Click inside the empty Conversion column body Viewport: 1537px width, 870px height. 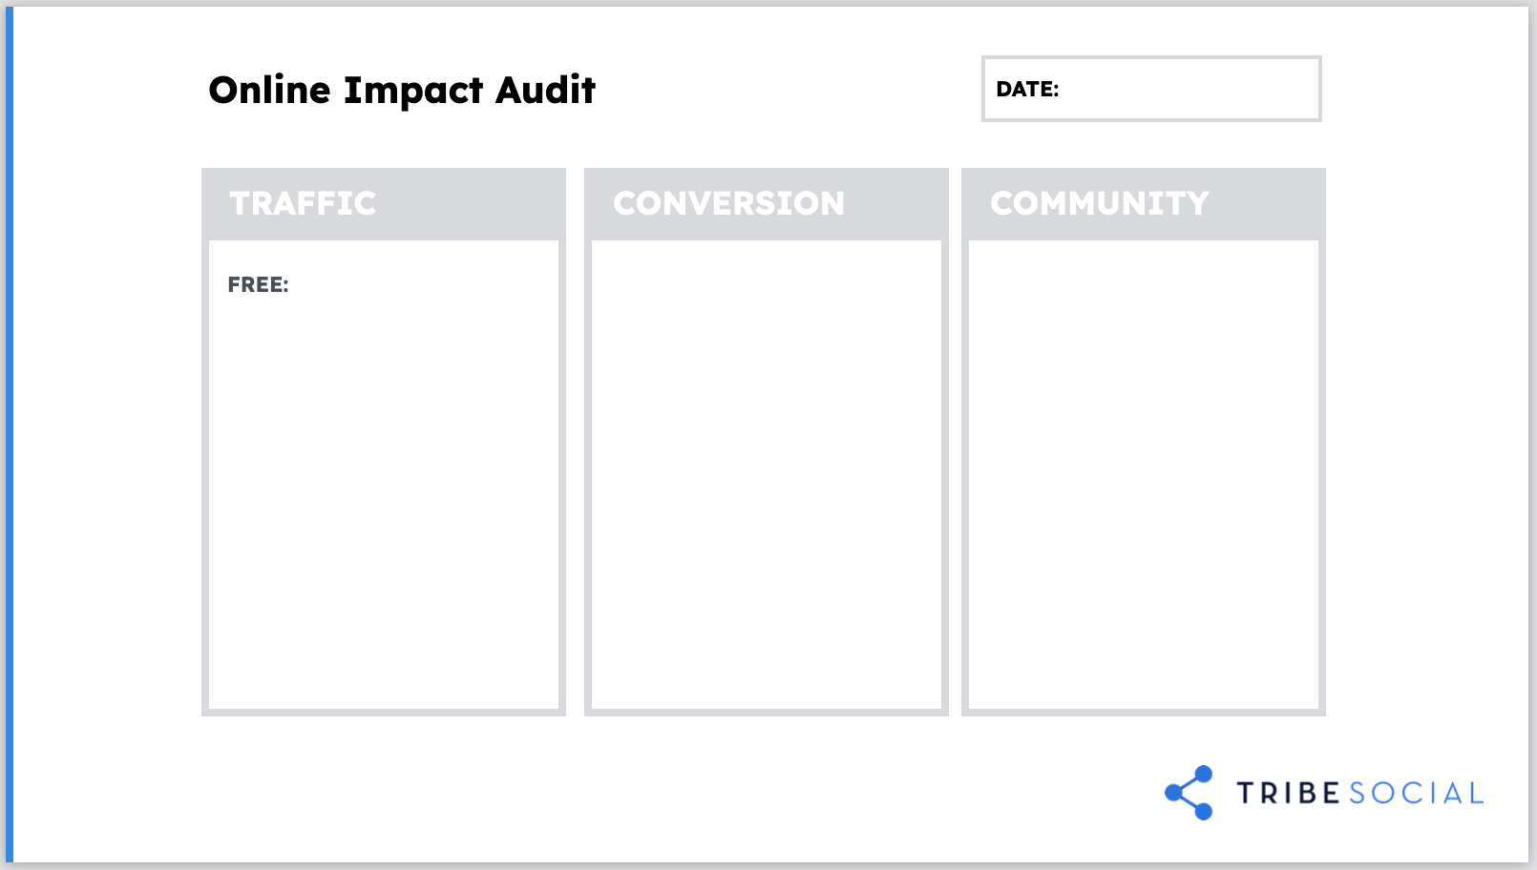click(x=766, y=474)
